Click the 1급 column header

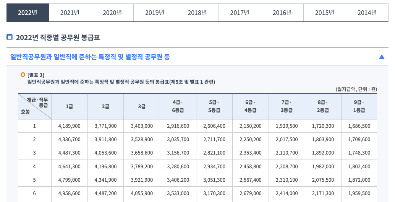69,106
